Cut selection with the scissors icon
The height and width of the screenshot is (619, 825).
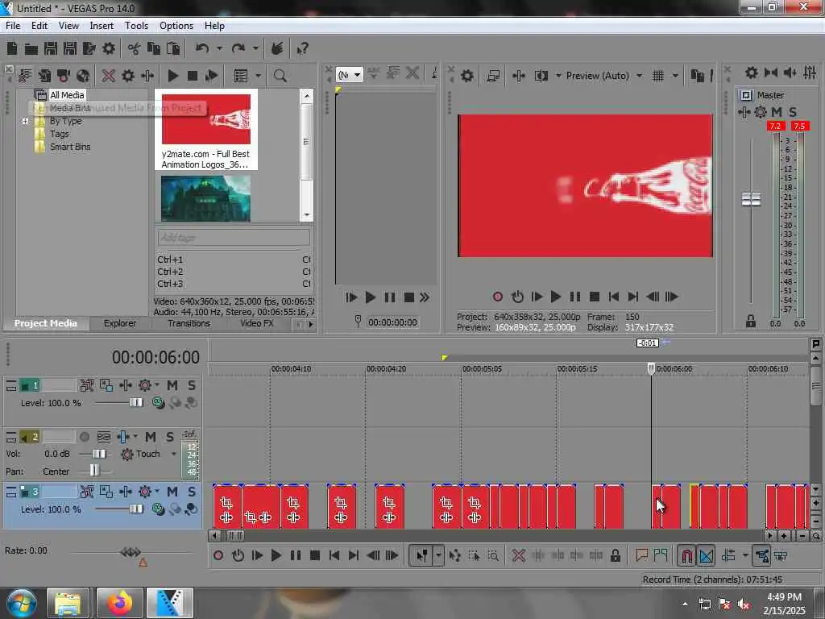[x=134, y=49]
